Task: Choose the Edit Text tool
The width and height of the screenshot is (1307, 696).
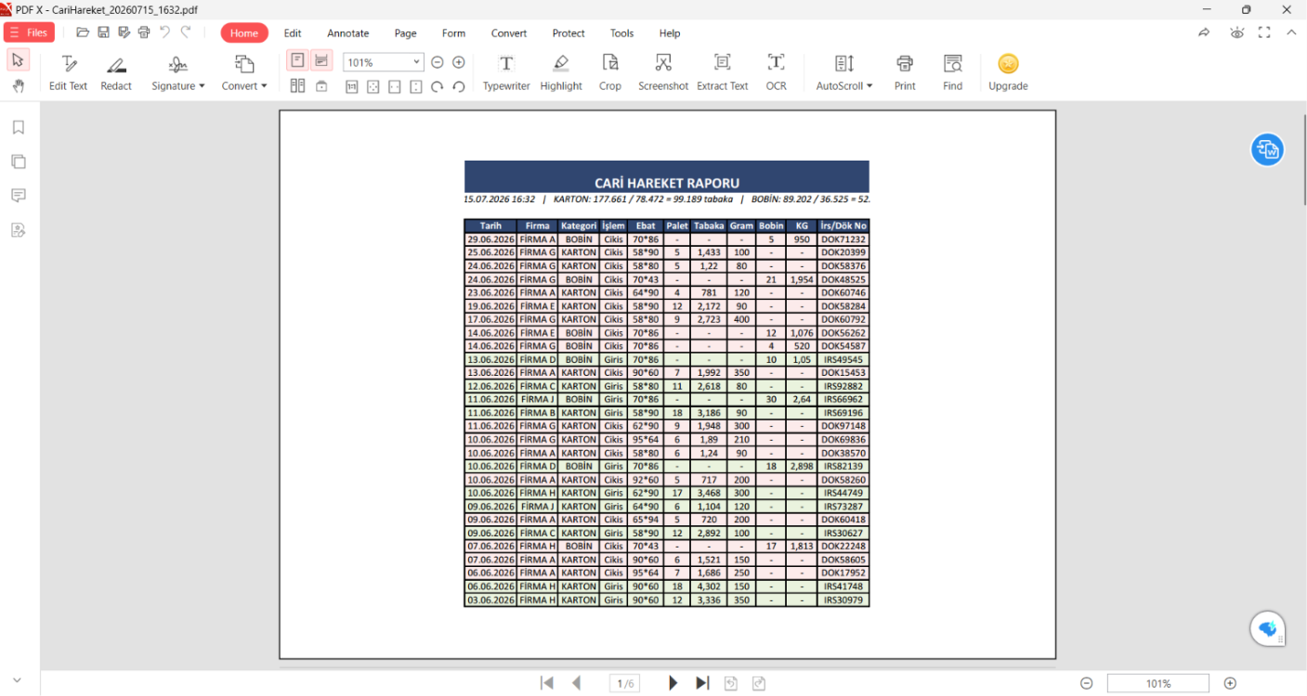Action: [x=68, y=73]
